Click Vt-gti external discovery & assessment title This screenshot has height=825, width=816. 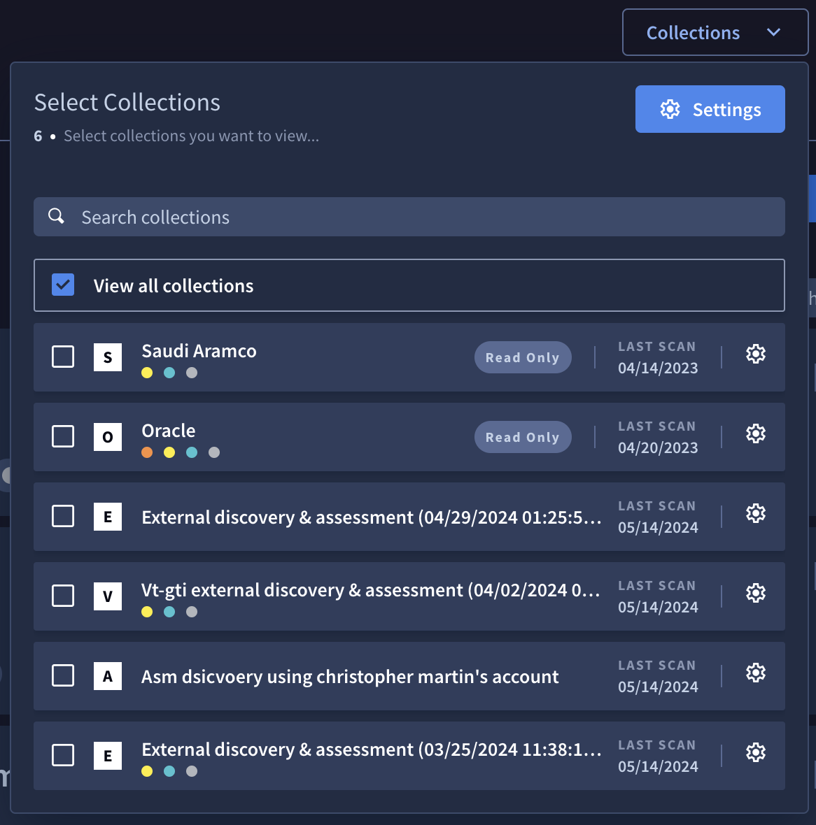tap(370, 590)
